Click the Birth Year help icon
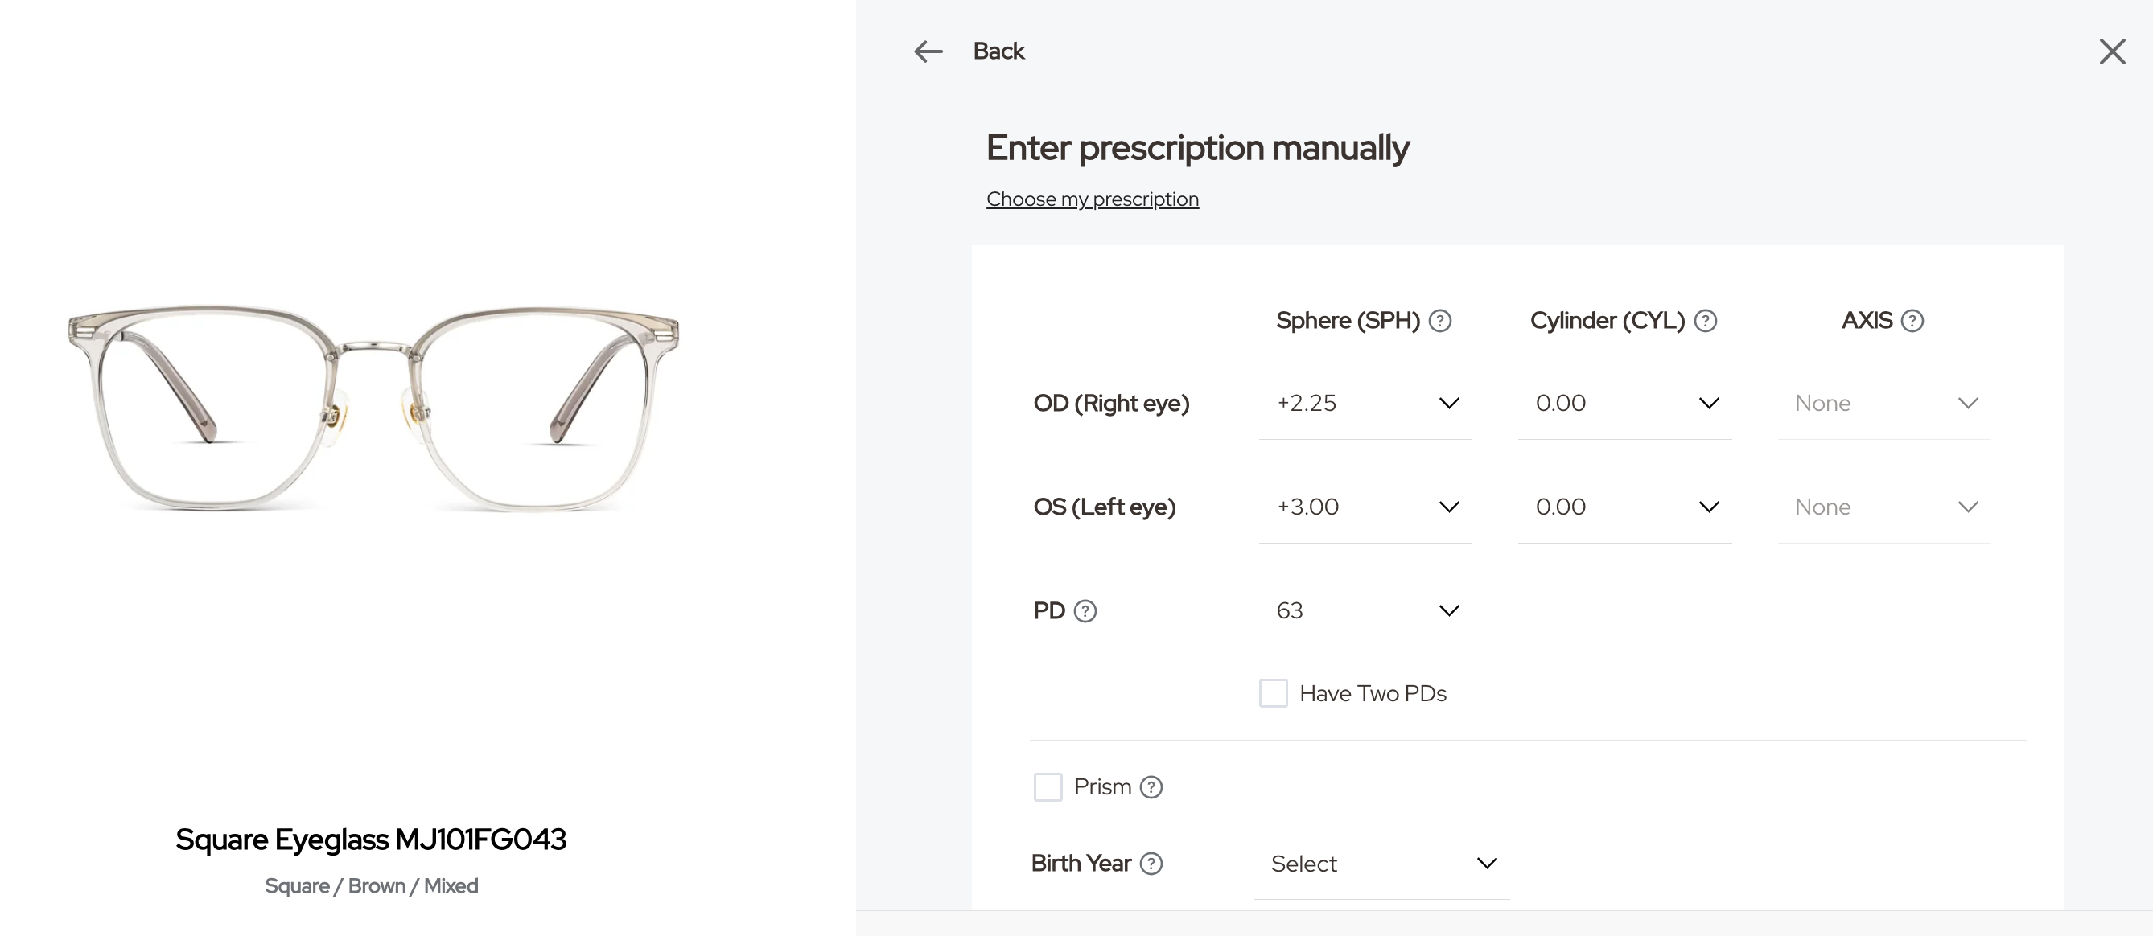Viewport: 2153px width, 936px height. tap(1151, 864)
